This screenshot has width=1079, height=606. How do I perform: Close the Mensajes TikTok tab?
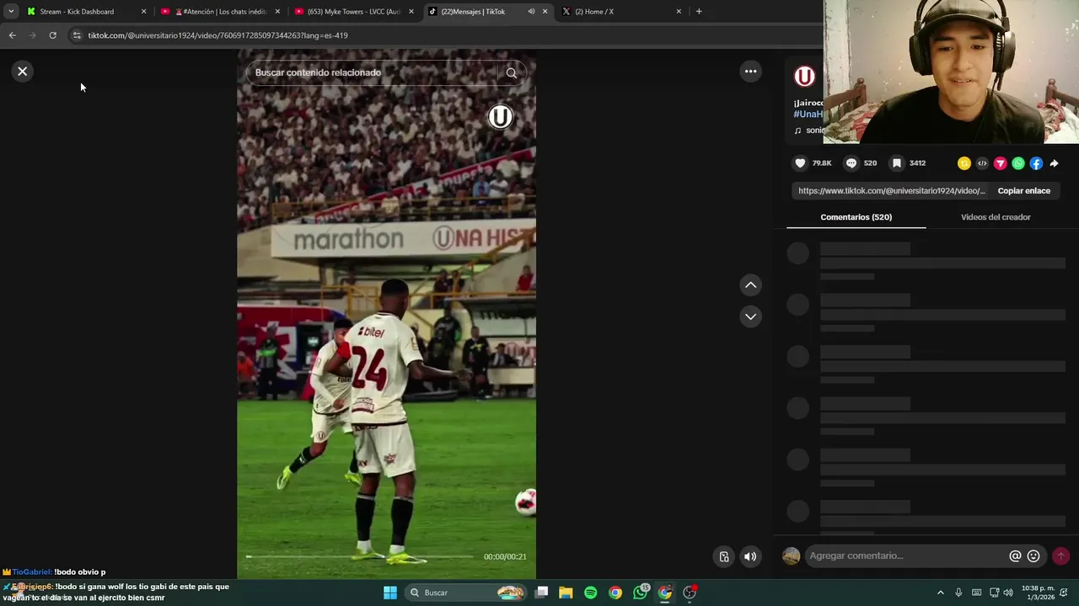tap(545, 12)
